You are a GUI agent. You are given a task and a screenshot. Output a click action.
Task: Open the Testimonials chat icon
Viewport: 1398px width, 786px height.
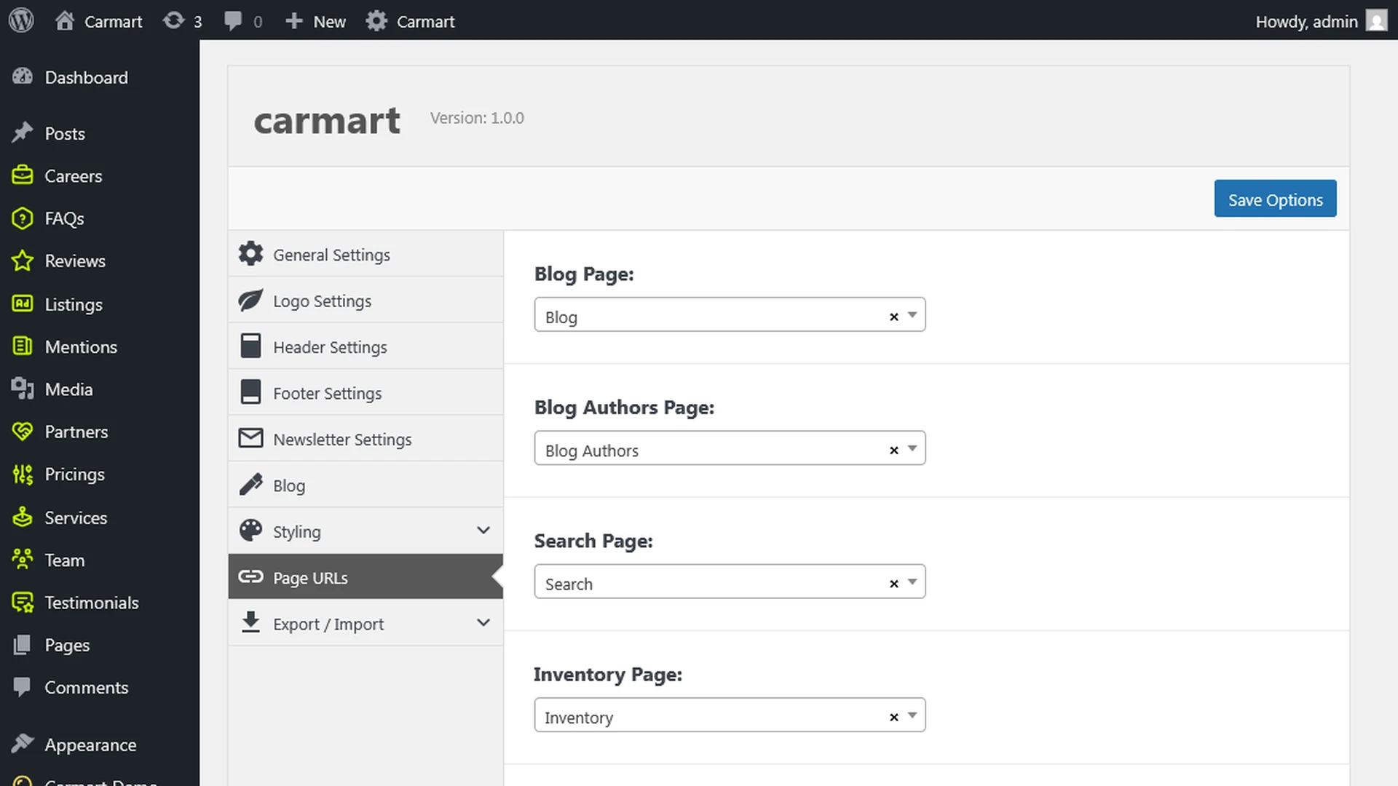click(x=23, y=603)
